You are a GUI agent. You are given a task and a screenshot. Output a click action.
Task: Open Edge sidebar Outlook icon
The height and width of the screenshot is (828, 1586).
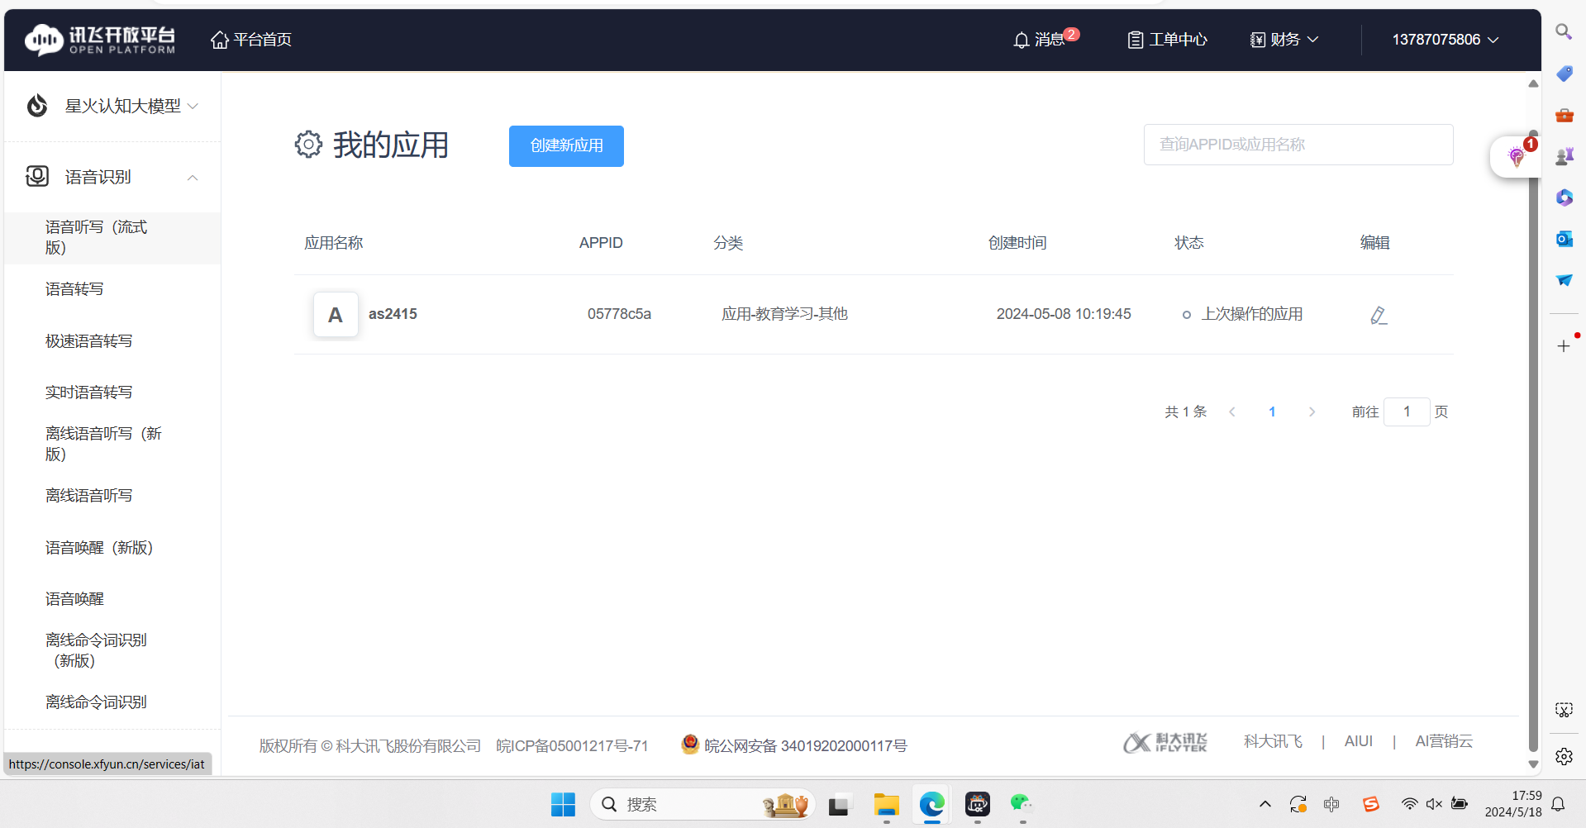pyautogui.click(x=1564, y=239)
